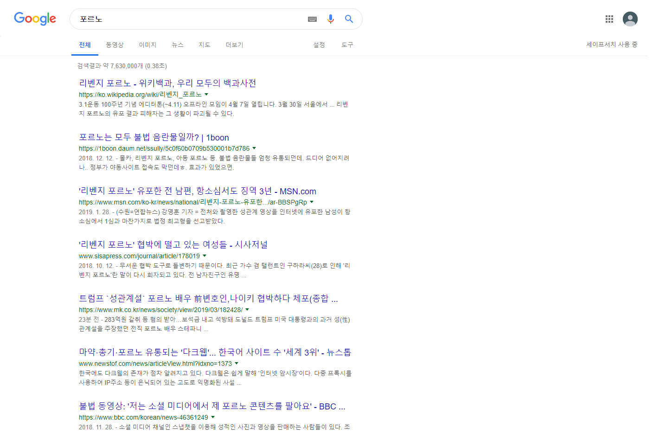
Task: Click the snippet starting 23분 전
Action: coord(214,324)
